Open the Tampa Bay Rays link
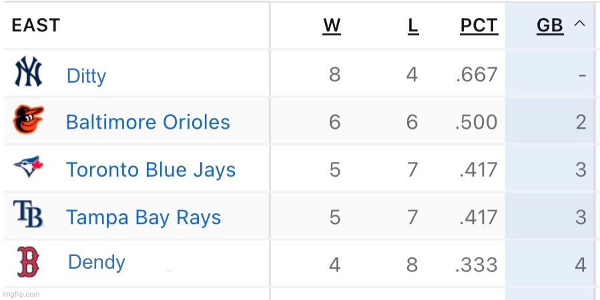 click(x=143, y=217)
